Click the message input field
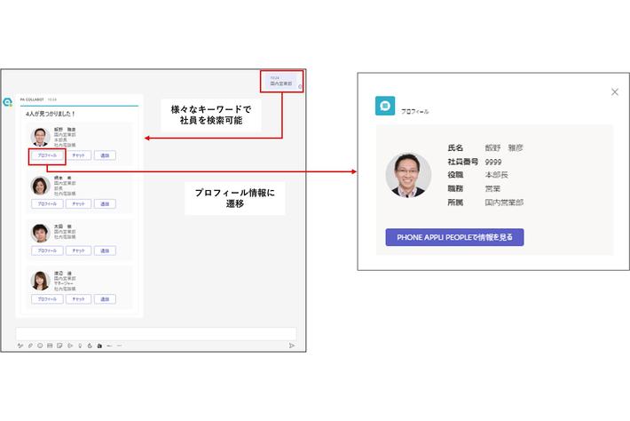Image resolution: width=630 pixels, height=421 pixels. [x=155, y=333]
